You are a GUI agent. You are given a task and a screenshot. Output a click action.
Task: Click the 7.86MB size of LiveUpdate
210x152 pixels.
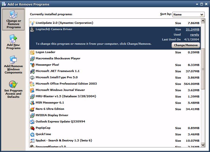pos(194,23)
